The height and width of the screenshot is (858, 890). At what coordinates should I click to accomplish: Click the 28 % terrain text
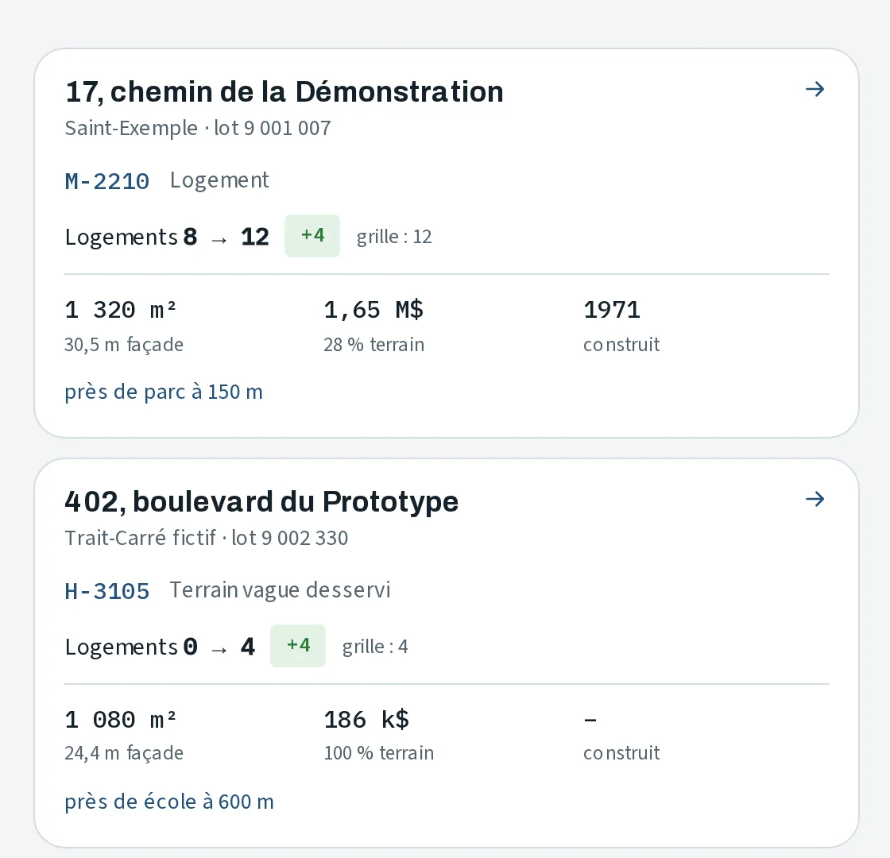click(x=374, y=345)
